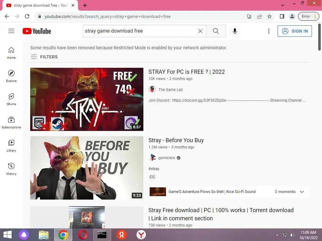Image resolution: width=322 pixels, height=241 pixels.
Task: Open Explore in the sidebar
Action: point(11,76)
